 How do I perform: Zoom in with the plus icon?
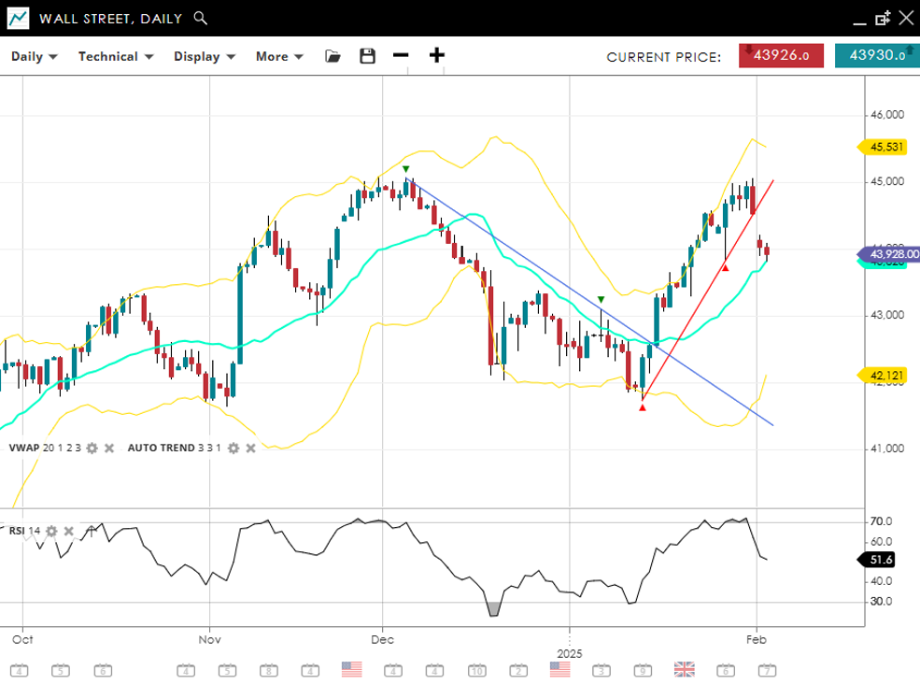coord(436,55)
